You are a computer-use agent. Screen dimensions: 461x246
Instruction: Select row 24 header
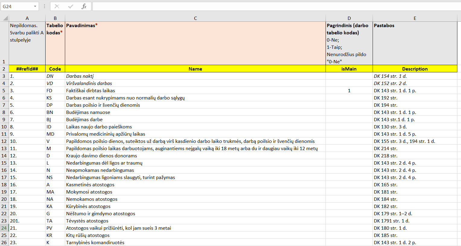tap(4, 228)
